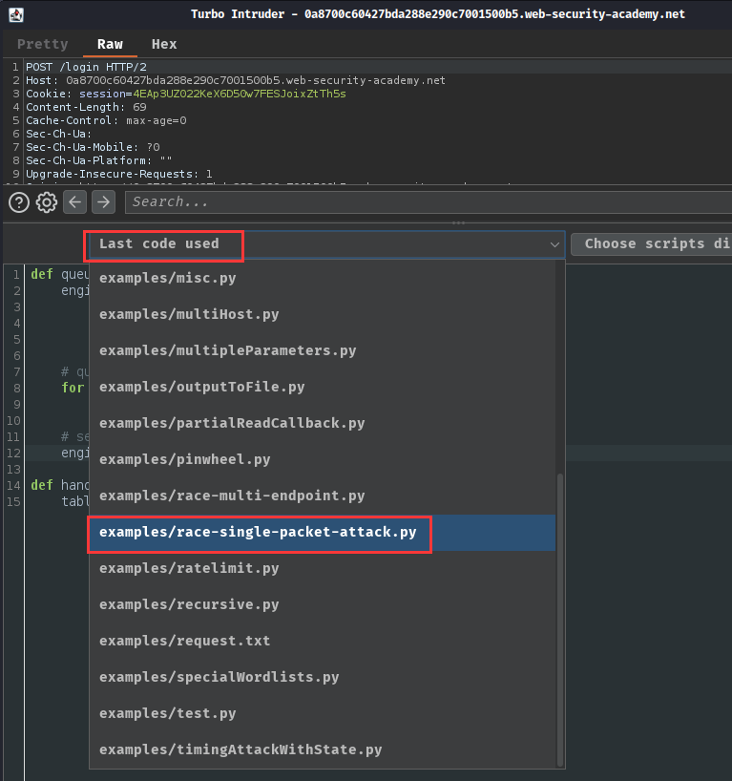Select examples/specialWordlists.py script
Screen dimensions: 732x781
click(x=323, y=677)
